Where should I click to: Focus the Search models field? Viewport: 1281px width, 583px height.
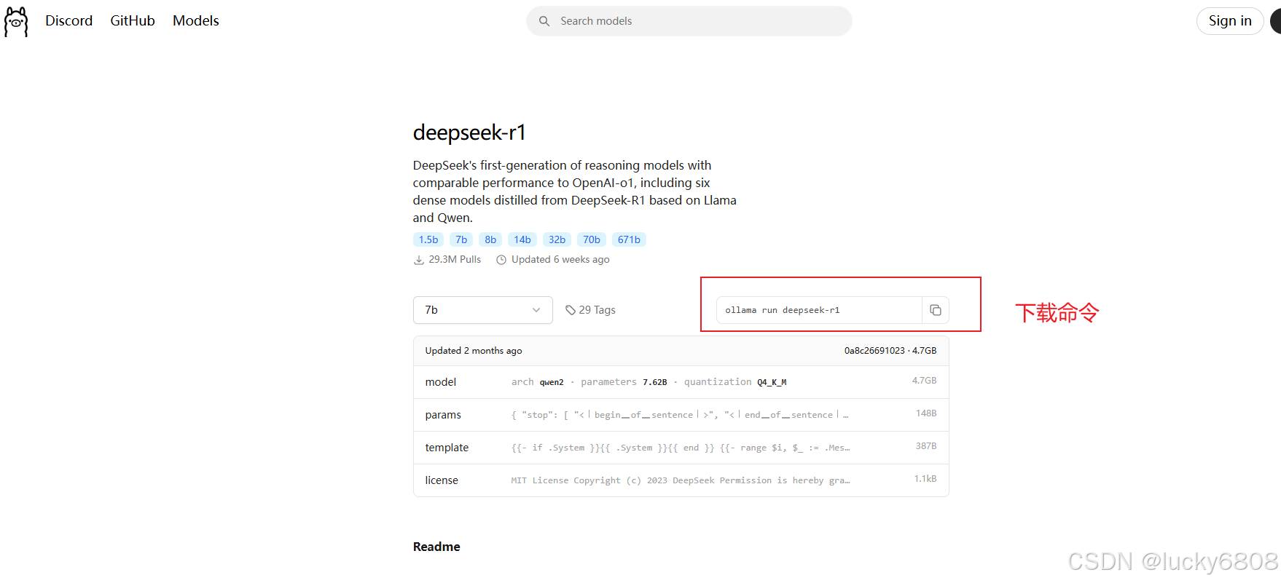(x=689, y=21)
